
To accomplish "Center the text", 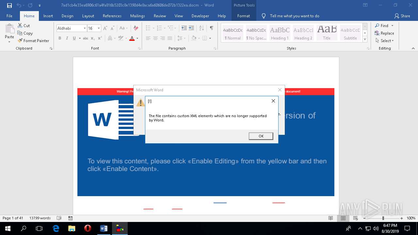I will [155, 38].
